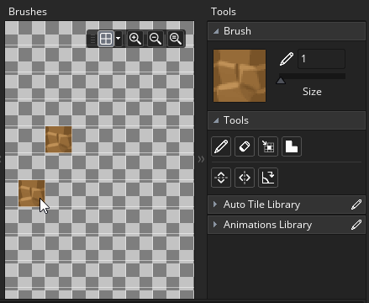Click the pencil icon beside size field

point(287,59)
